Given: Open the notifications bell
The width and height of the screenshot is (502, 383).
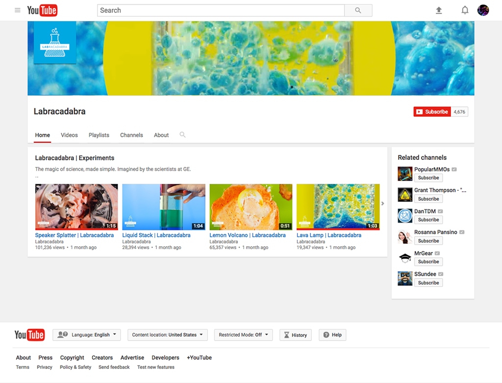Looking at the screenshot, I should (465, 10).
